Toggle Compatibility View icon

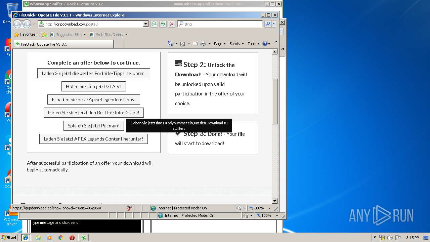[x=154, y=24]
